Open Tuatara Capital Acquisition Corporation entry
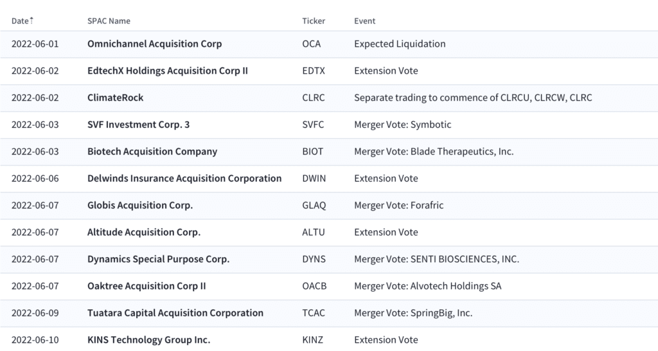Viewport: 658px width, 351px height. pos(175,313)
